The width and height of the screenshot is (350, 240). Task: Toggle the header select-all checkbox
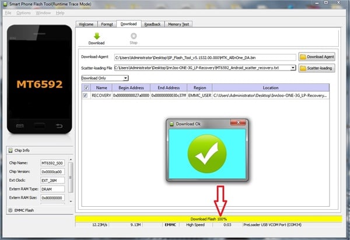[x=86, y=87]
